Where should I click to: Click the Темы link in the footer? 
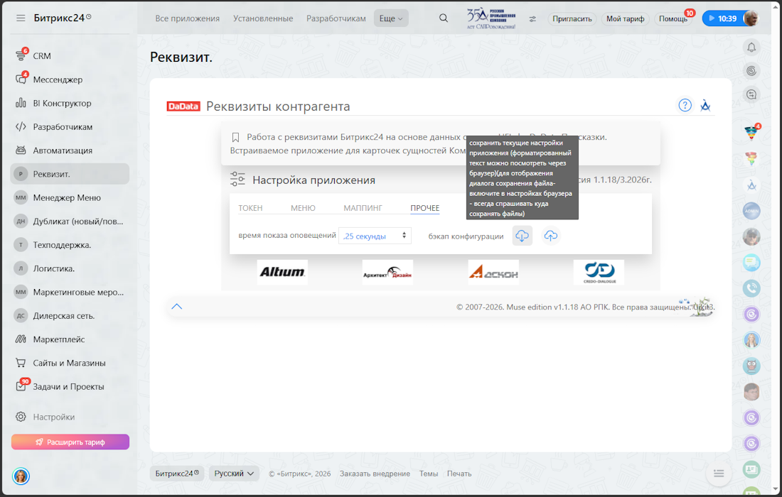click(429, 474)
